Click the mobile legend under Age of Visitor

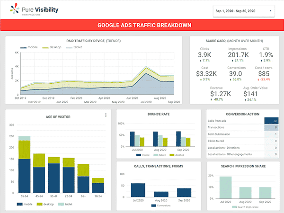tap(25, 204)
